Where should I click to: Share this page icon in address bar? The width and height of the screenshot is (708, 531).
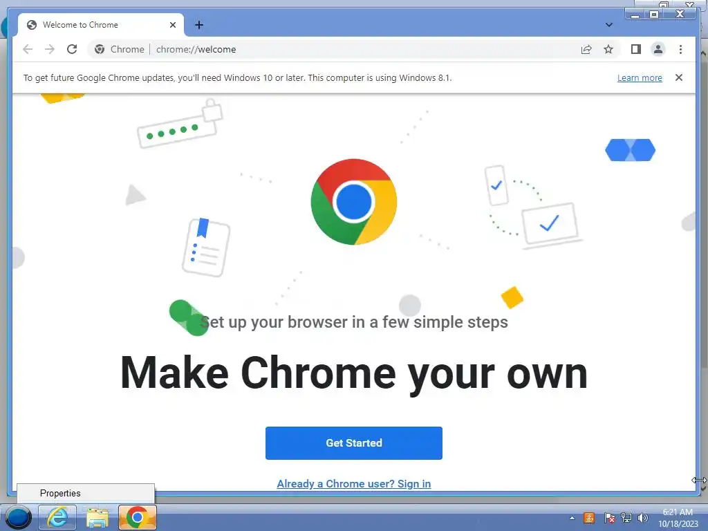click(x=586, y=49)
